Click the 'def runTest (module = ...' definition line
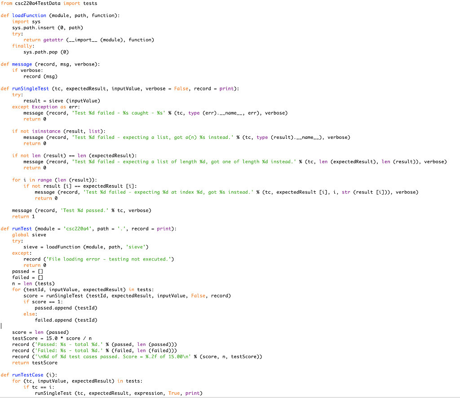 tap(88, 229)
